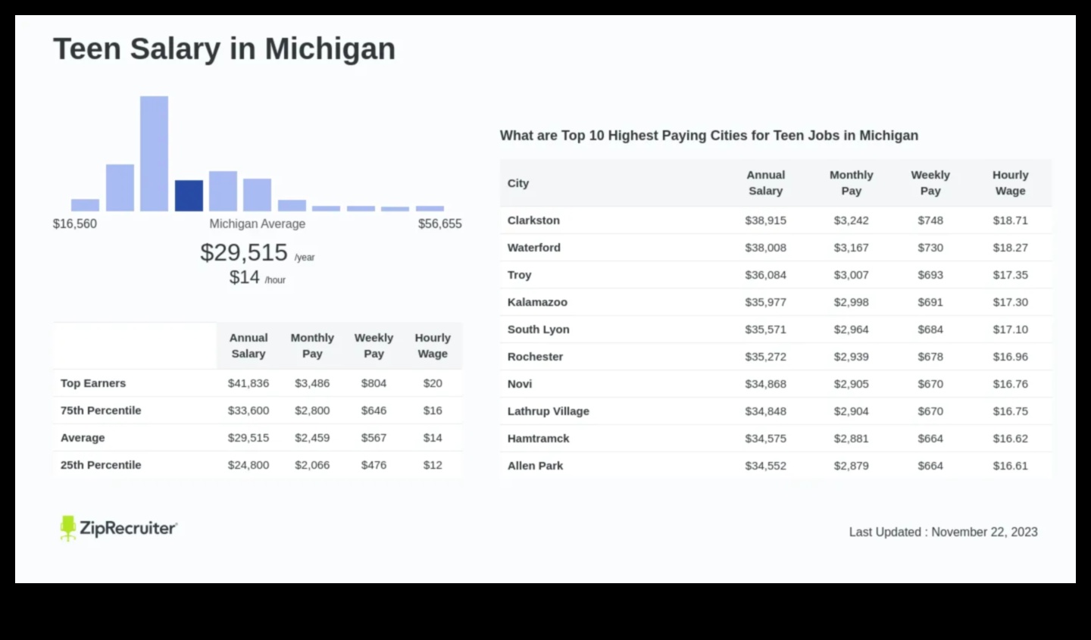Select 25th Percentile weekly pay $476

click(374, 465)
